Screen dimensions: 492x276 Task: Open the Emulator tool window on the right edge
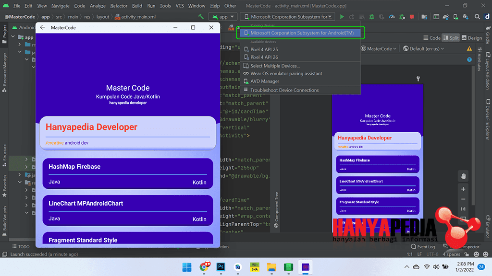click(488, 227)
